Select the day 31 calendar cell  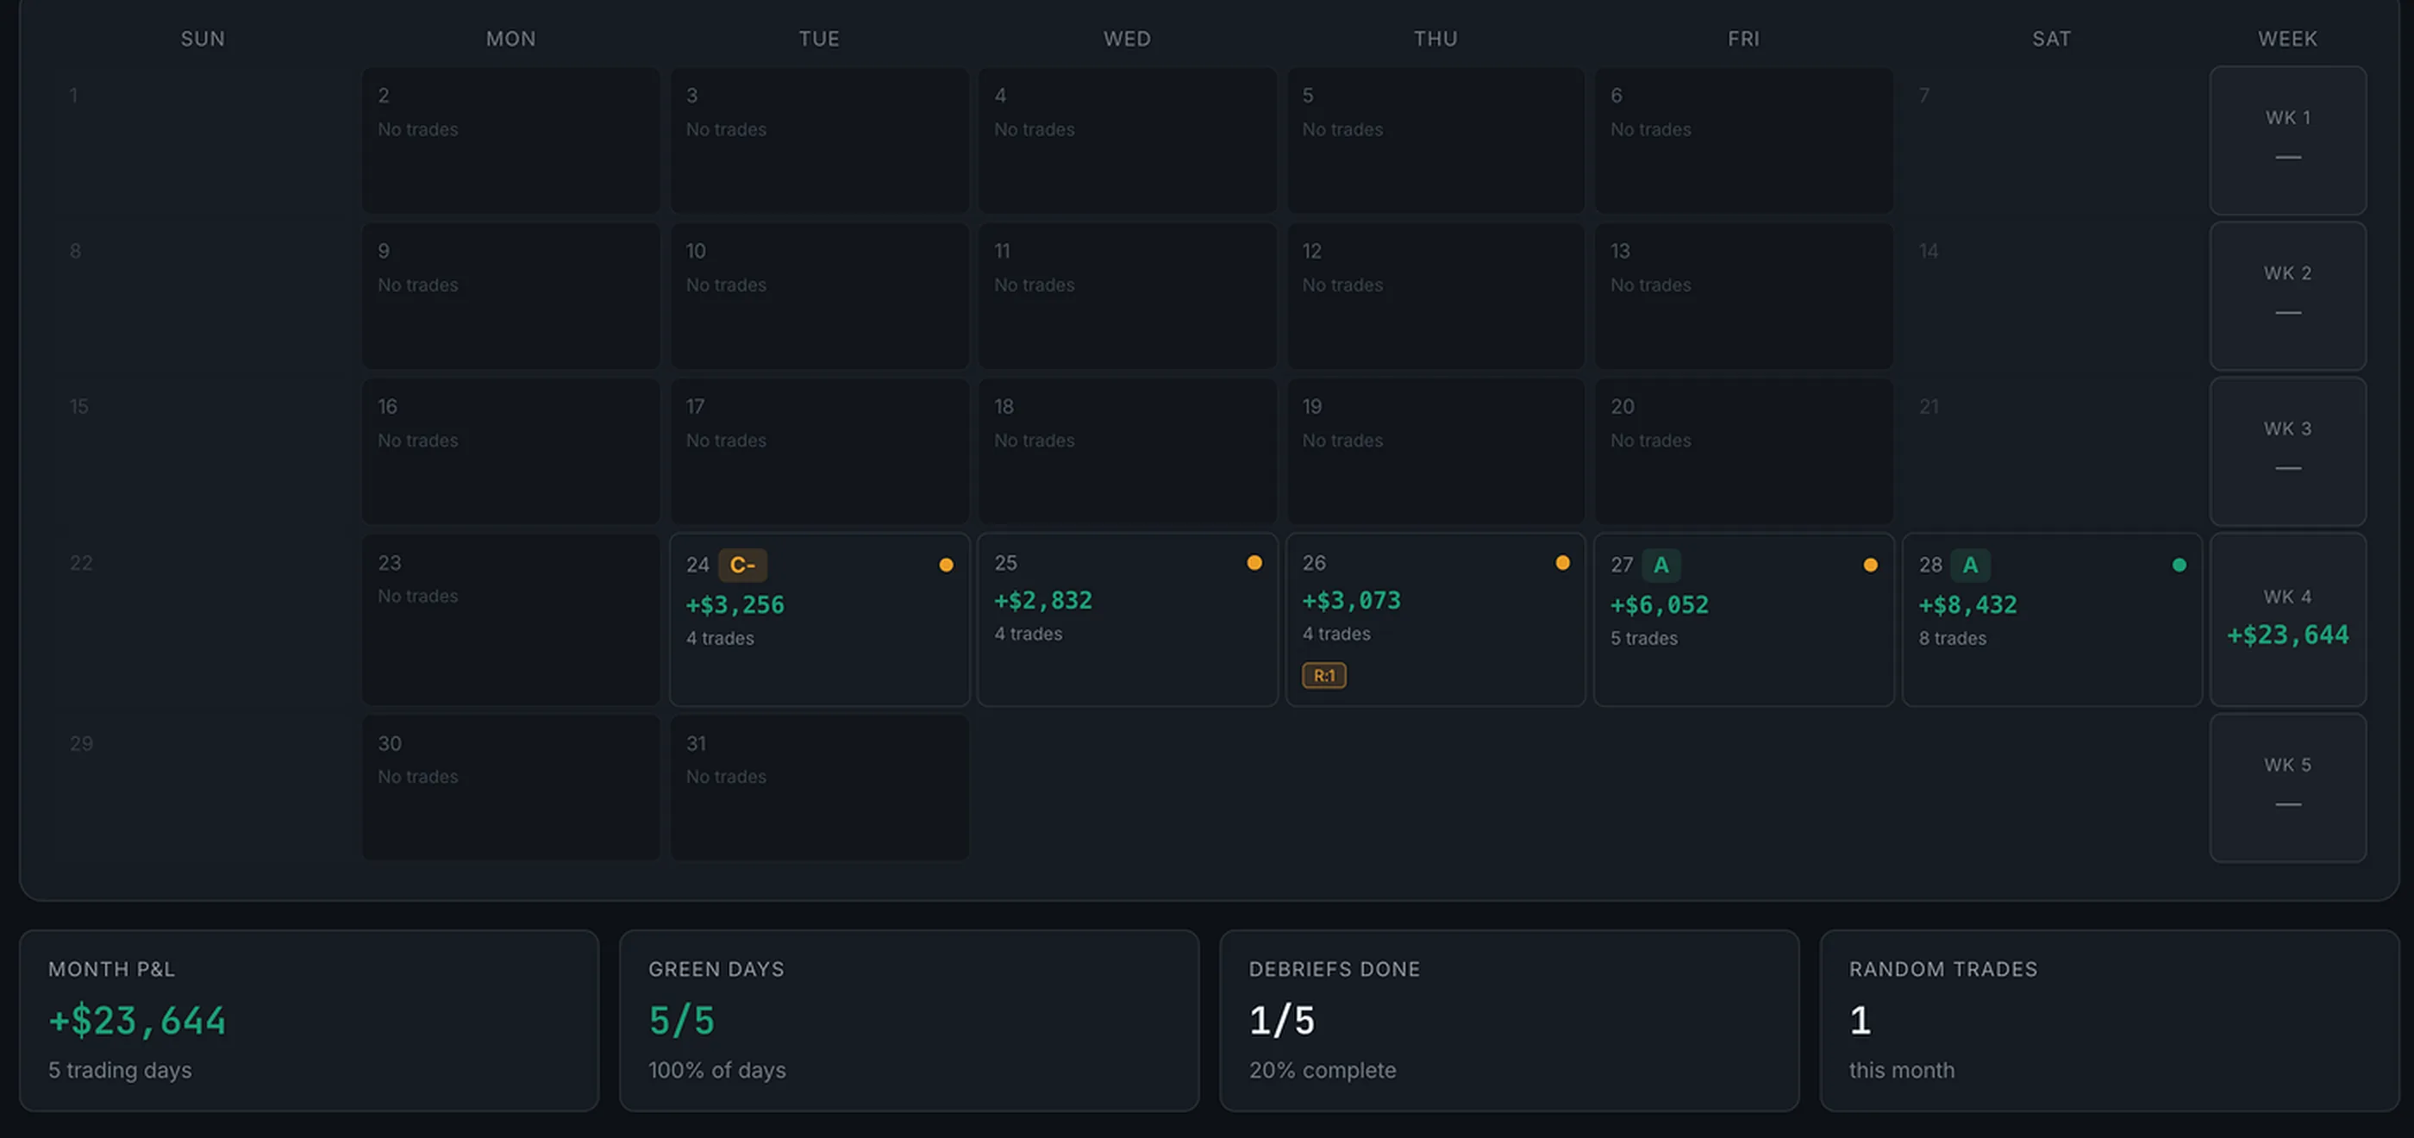point(819,787)
